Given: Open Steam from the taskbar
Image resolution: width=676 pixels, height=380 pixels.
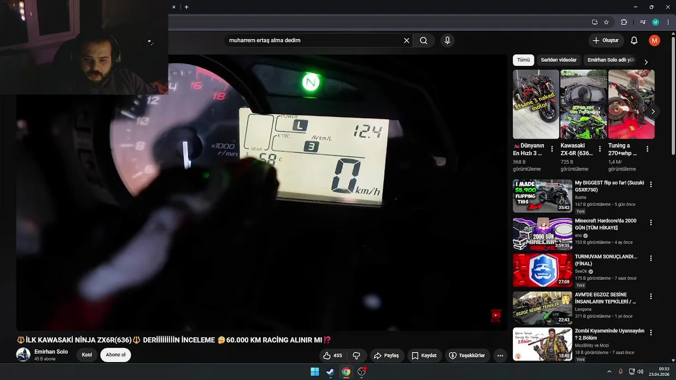Looking at the screenshot, I should click(330, 372).
